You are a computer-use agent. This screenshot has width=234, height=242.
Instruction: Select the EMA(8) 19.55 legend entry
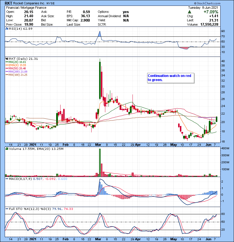pos(16,65)
